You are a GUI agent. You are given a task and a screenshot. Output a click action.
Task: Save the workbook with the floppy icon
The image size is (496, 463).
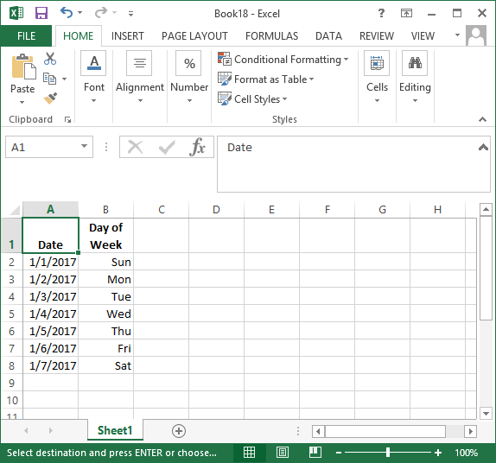41,13
